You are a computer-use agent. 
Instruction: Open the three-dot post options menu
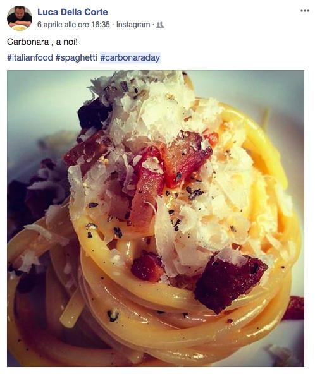click(x=305, y=11)
